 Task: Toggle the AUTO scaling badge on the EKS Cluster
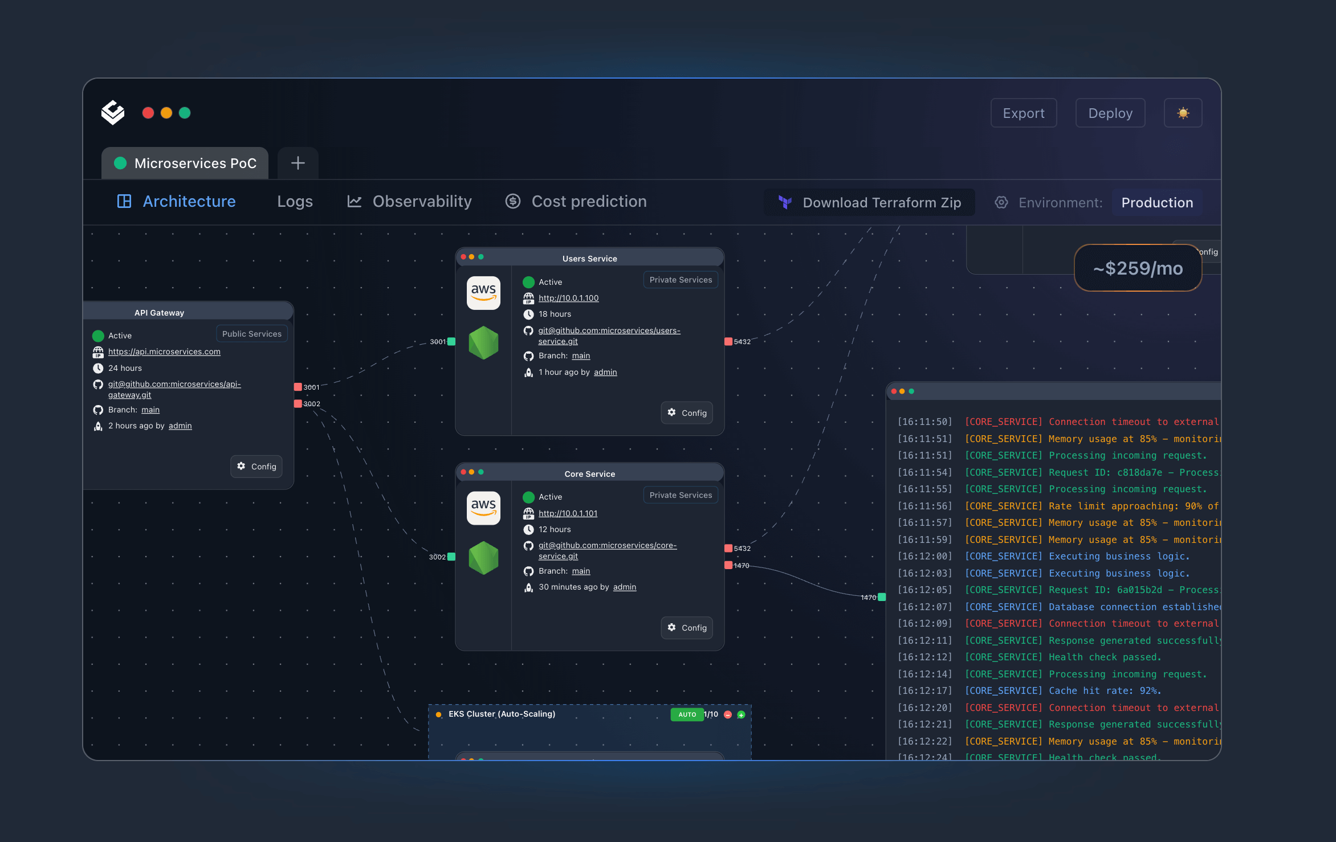[687, 714]
